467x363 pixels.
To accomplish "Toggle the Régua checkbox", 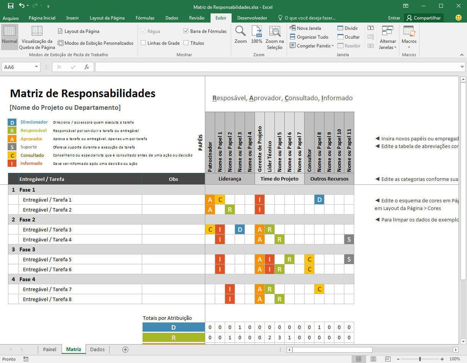I will click(x=143, y=31).
